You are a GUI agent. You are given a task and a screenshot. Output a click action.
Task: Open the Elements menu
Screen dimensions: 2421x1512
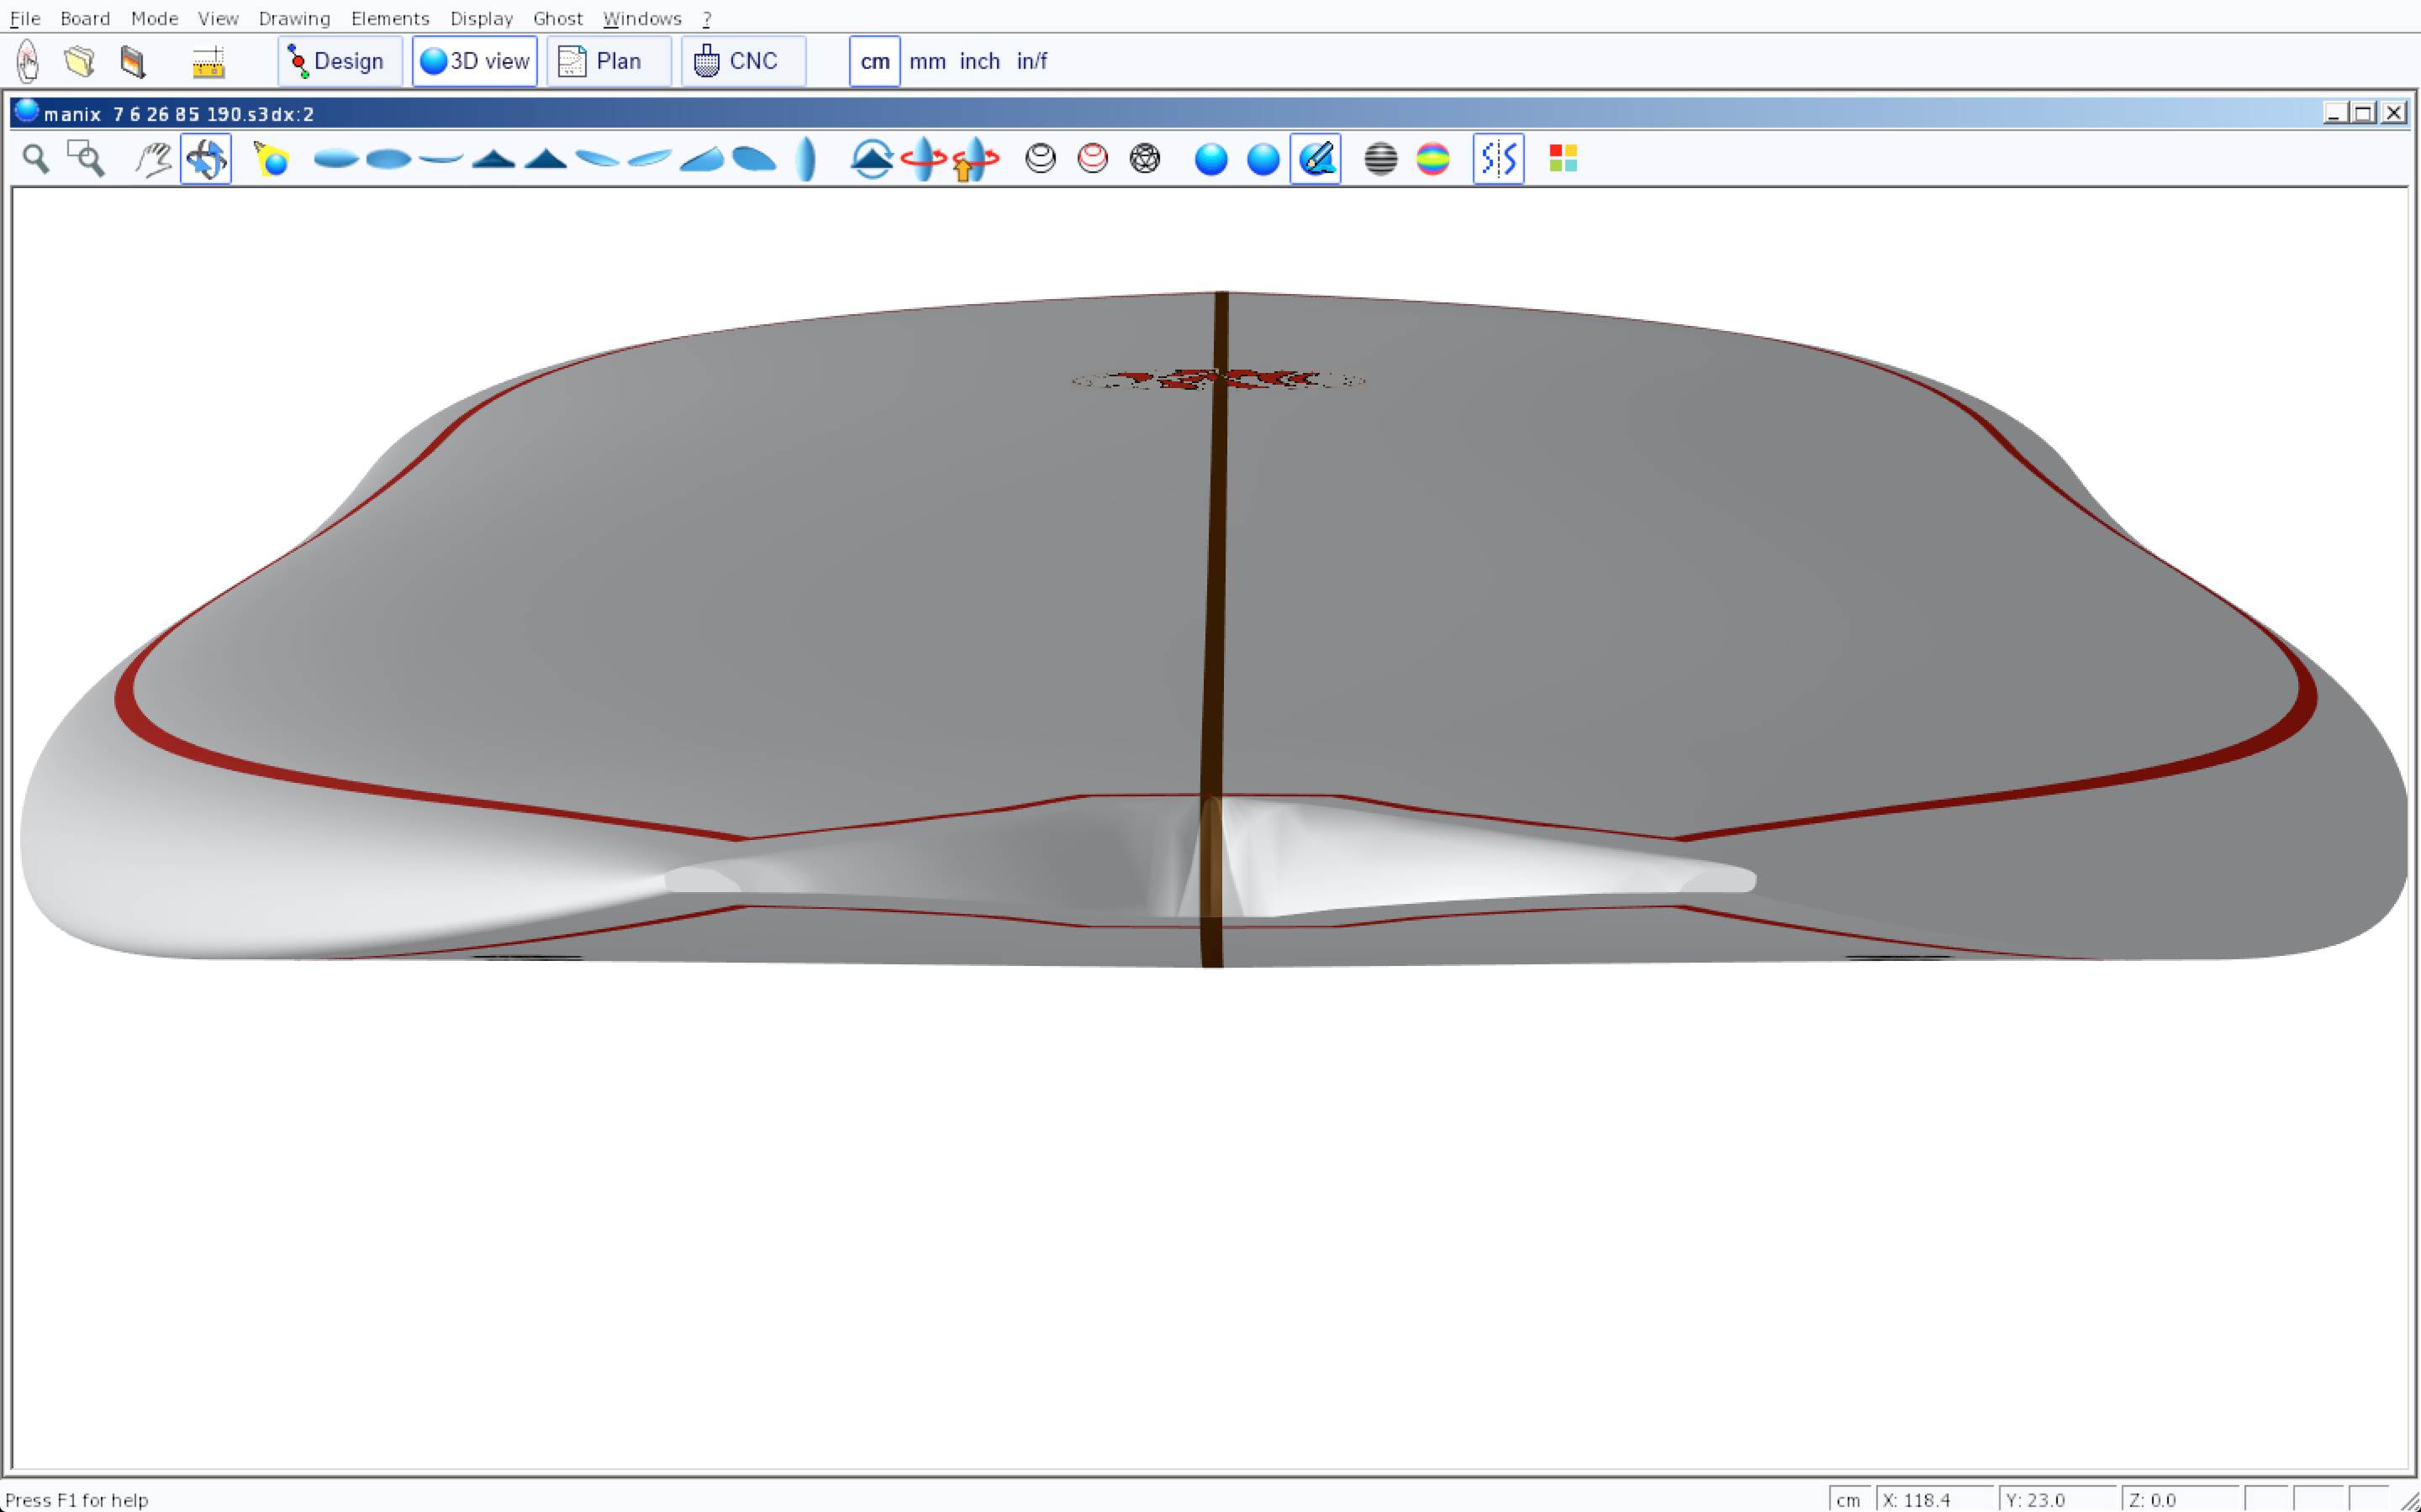(x=390, y=18)
